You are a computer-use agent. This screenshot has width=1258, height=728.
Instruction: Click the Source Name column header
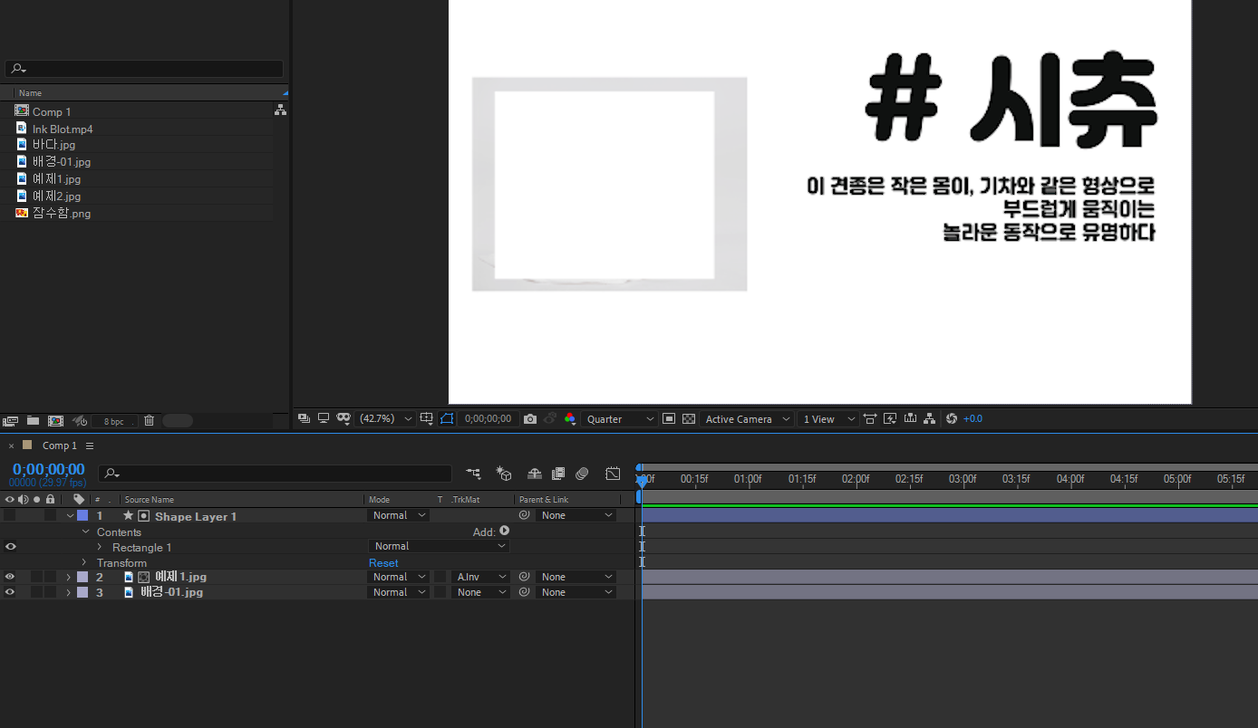point(150,500)
